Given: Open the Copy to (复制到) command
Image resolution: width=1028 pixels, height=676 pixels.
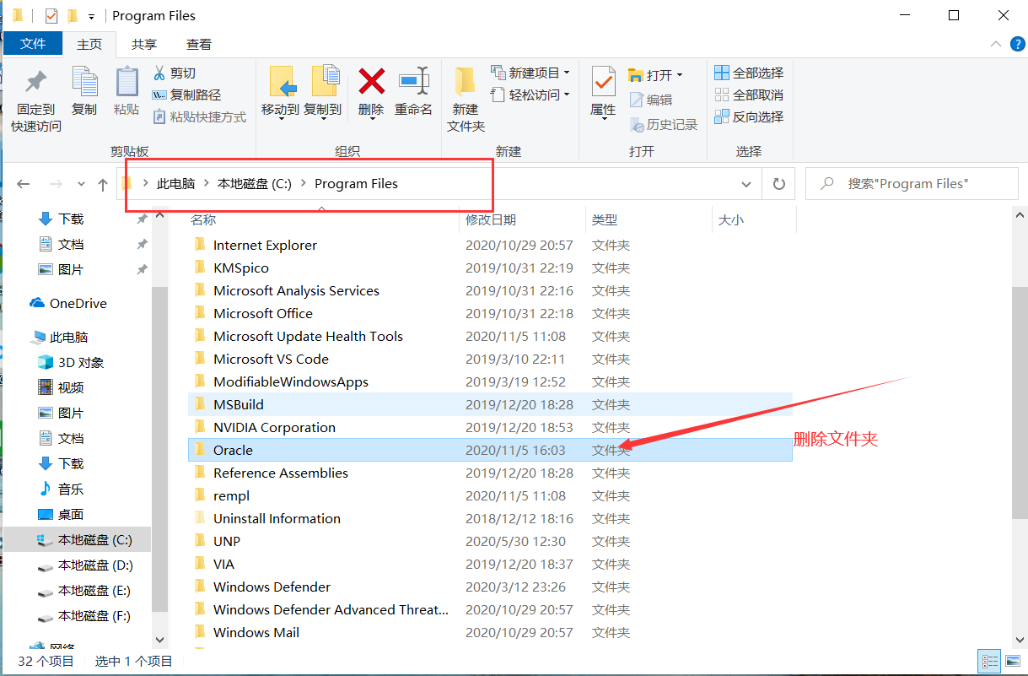Looking at the screenshot, I should [x=323, y=91].
